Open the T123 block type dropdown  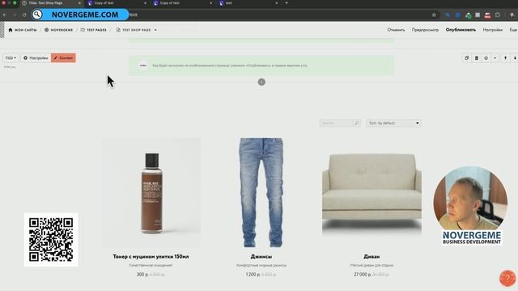point(11,58)
